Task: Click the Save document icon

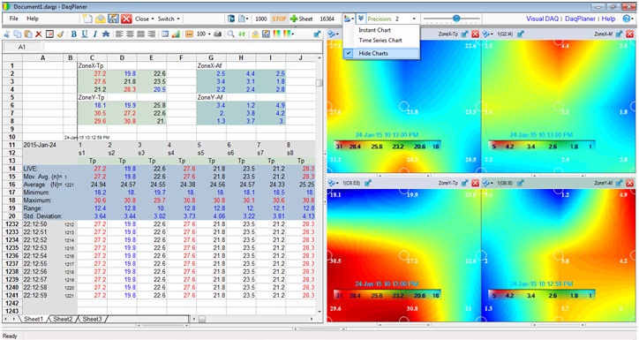Action: (x=113, y=19)
